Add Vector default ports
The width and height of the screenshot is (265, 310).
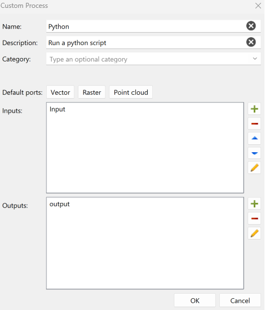[x=60, y=92]
